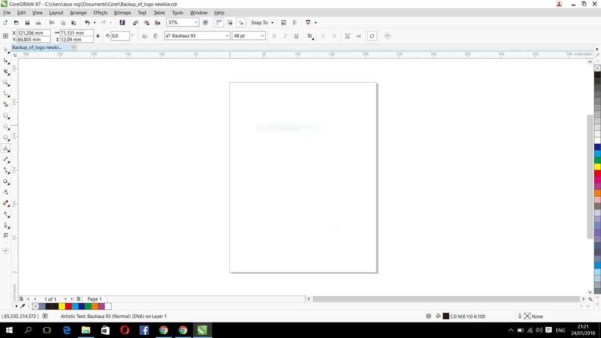
Task: Select the Zoom magnifier tool
Action: click(x=6, y=83)
